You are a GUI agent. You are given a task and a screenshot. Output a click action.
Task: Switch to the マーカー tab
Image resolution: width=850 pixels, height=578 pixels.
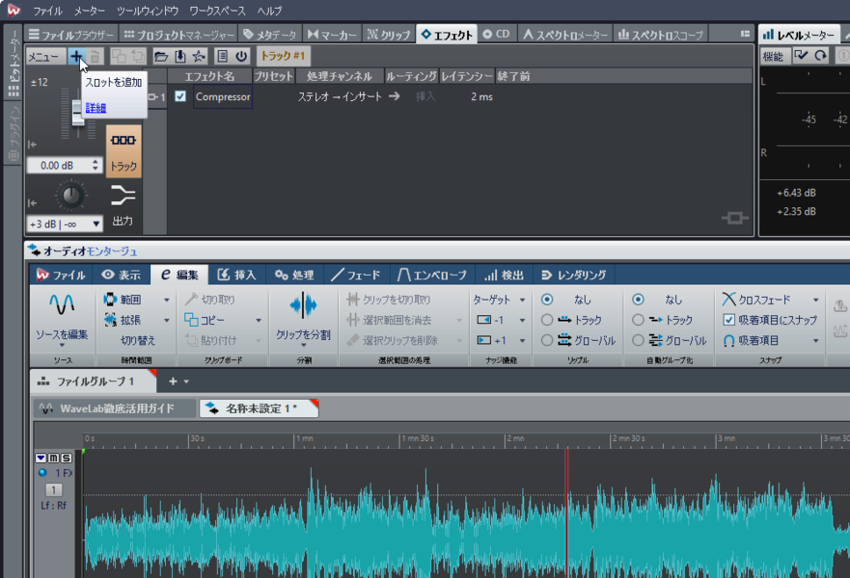pos(332,34)
